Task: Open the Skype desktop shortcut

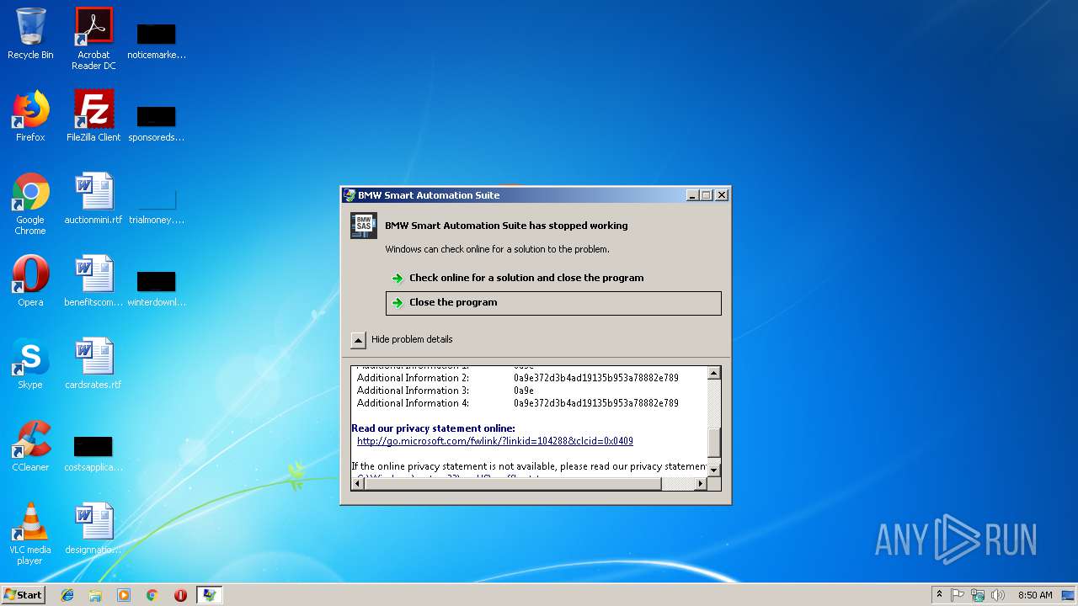Action: (30, 364)
